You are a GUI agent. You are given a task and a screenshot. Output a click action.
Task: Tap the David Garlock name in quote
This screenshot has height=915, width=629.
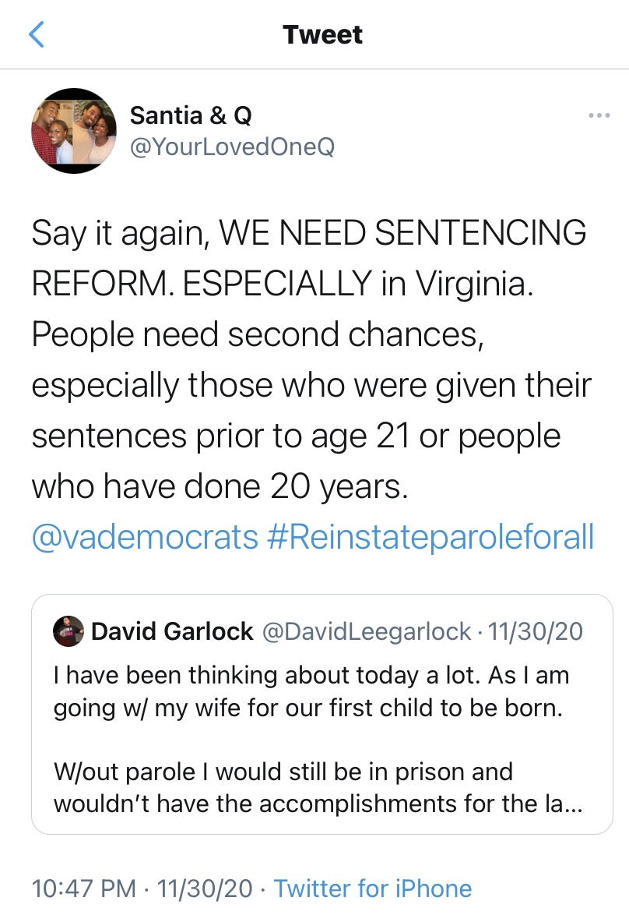point(172,631)
